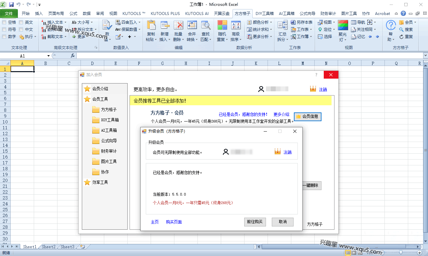
Task: Open the 文件 File tab
Action: 9,14
